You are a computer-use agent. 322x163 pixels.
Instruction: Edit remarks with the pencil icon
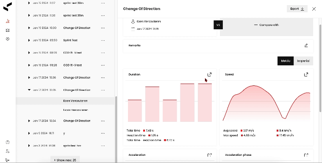(306, 45)
